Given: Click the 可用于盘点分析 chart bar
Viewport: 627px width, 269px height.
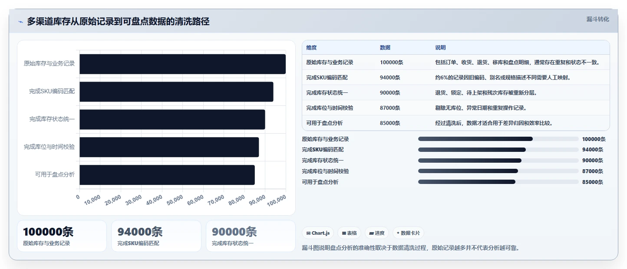Looking at the screenshot, I should 167,175.
